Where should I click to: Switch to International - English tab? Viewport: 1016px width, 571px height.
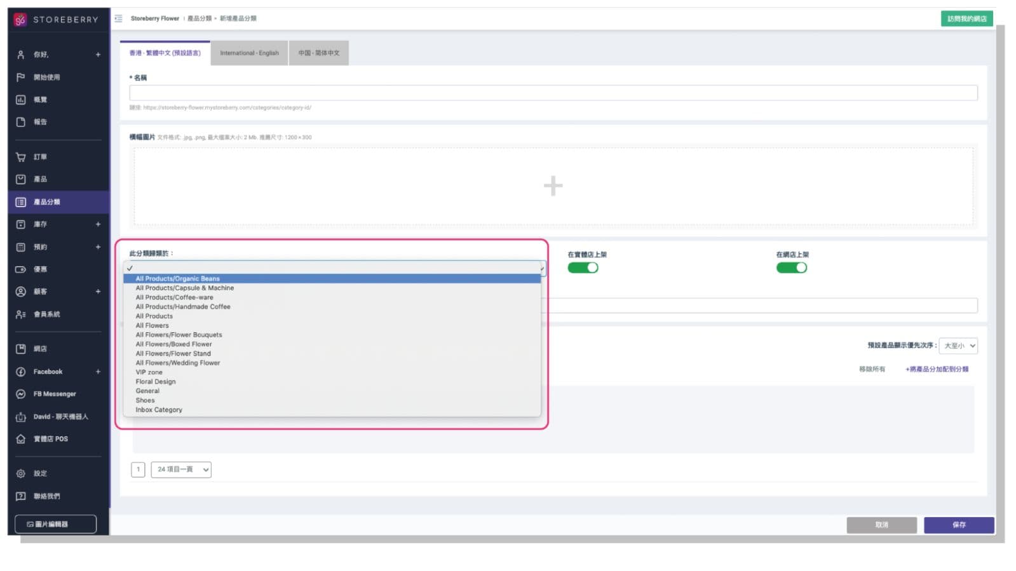pyautogui.click(x=249, y=53)
